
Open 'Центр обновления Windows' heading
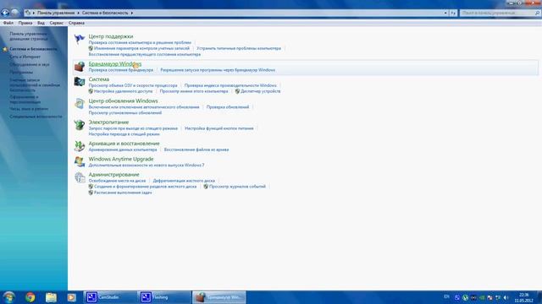click(123, 100)
